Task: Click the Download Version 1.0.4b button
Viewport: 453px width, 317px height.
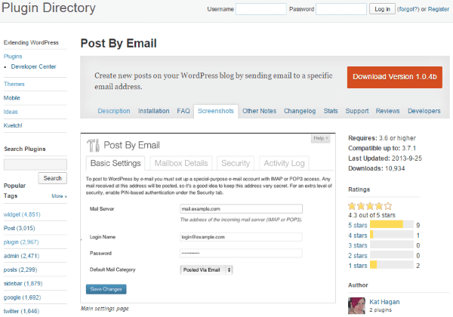Action: [394, 77]
